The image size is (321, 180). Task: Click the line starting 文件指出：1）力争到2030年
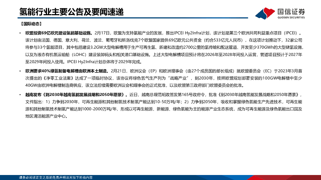tap(164, 102)
